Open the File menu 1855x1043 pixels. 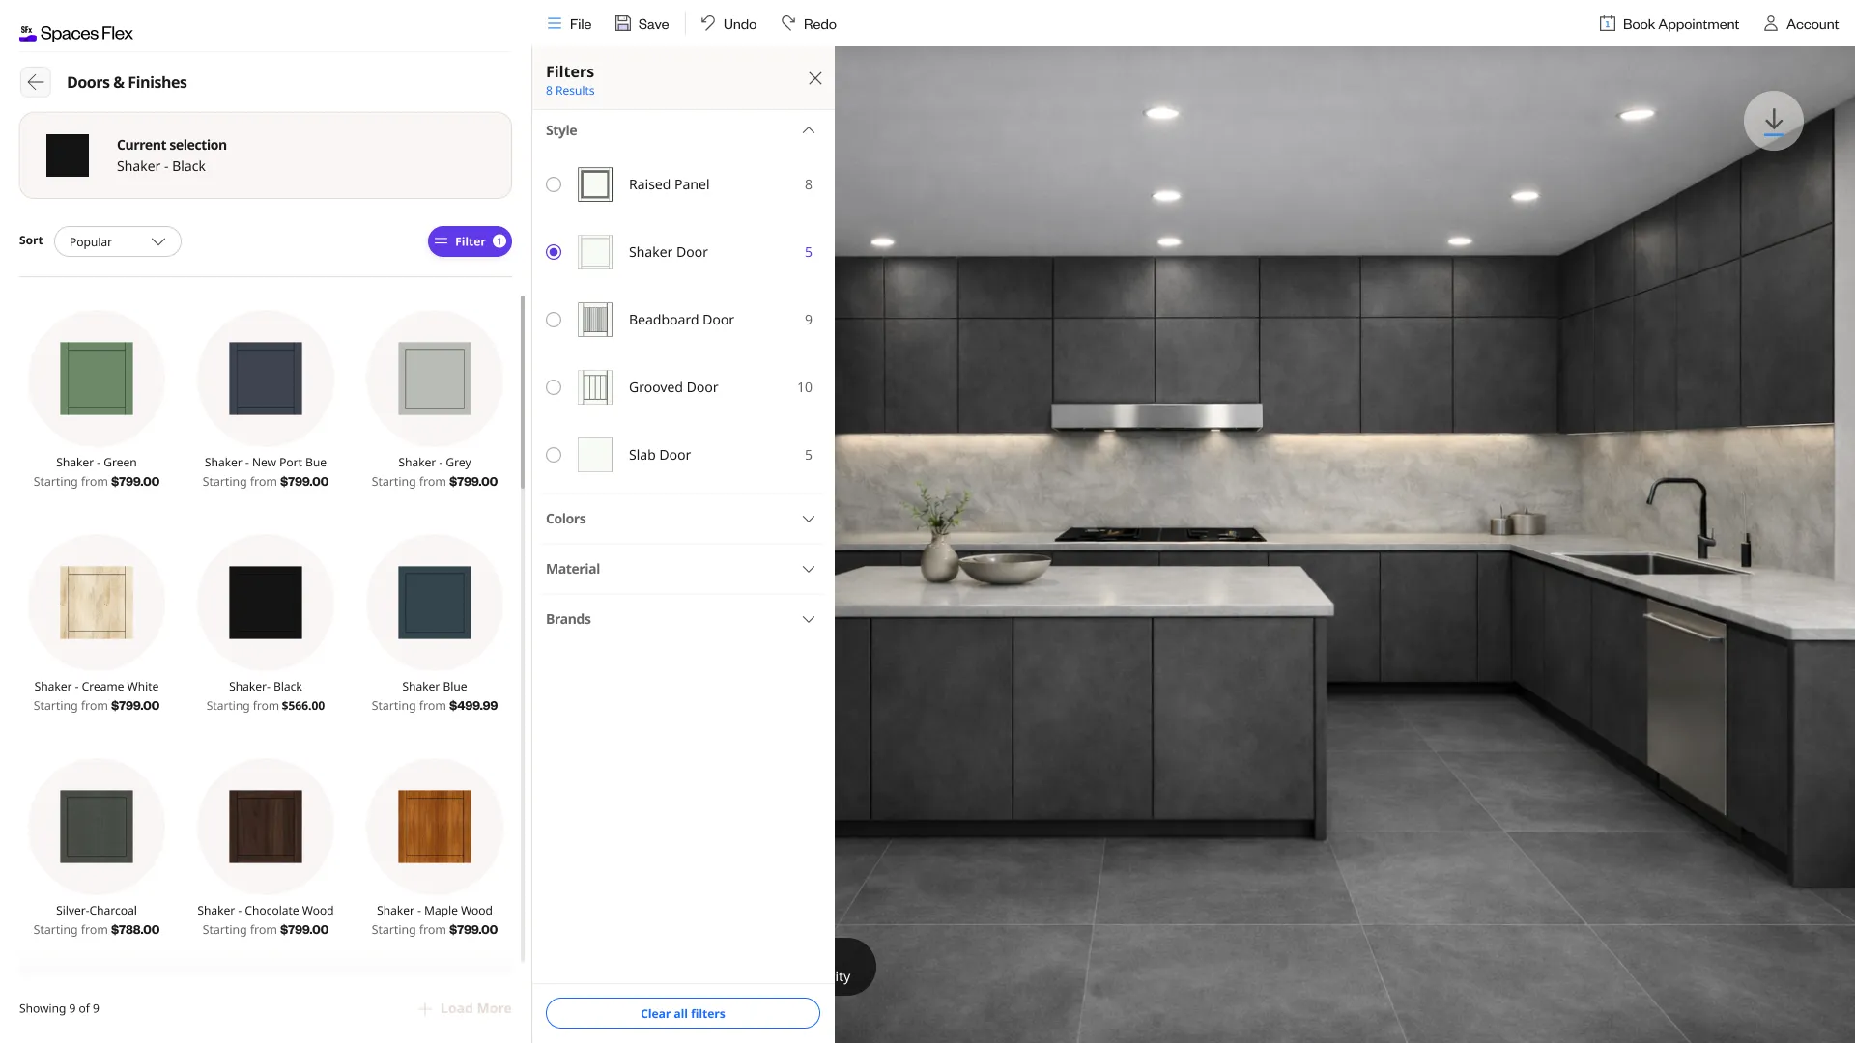569,23
